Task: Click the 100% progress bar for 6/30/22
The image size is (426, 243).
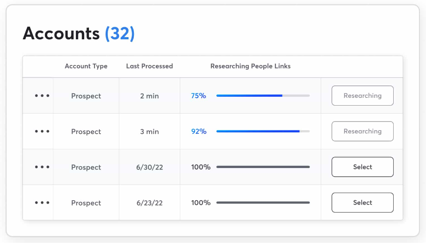Action: (x=263, y=167)
